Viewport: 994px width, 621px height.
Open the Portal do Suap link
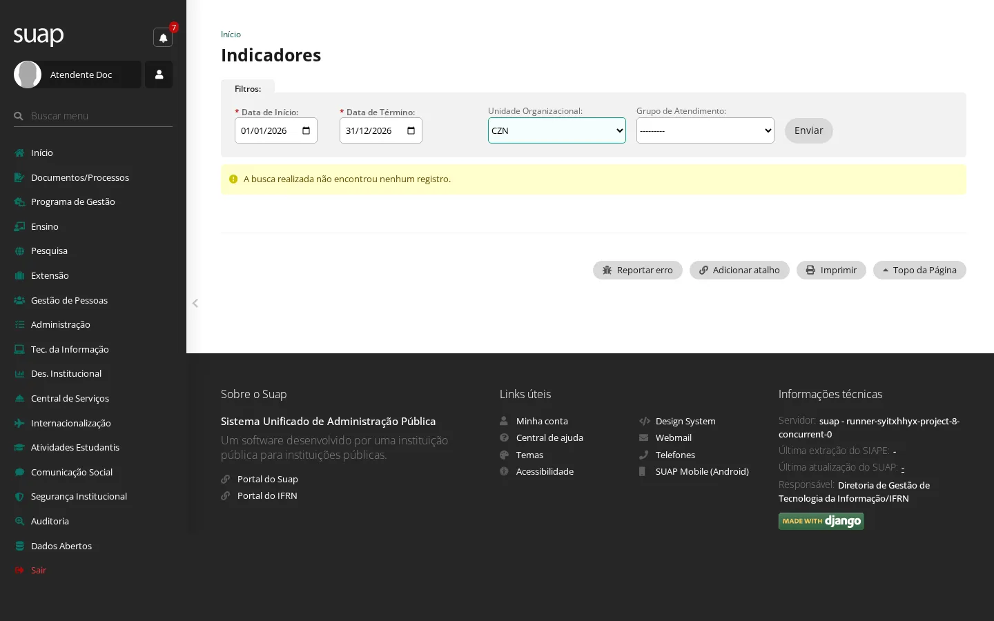click(x=268, y=479)
